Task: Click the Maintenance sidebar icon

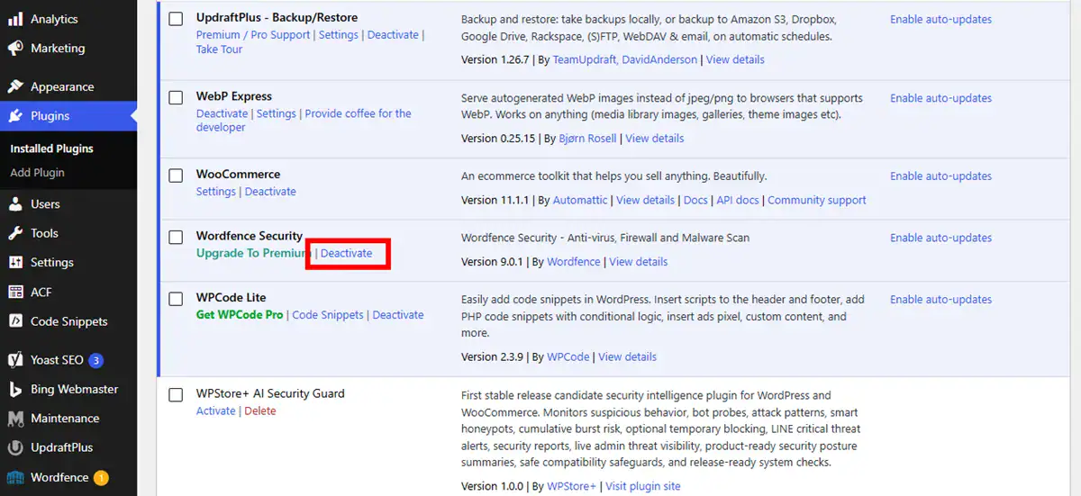Action: click(15, 419)
